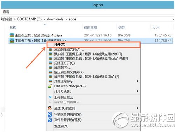Select the 149,780 KB size cell
Viewport: 175px width, 132px height.
[163, 41]
